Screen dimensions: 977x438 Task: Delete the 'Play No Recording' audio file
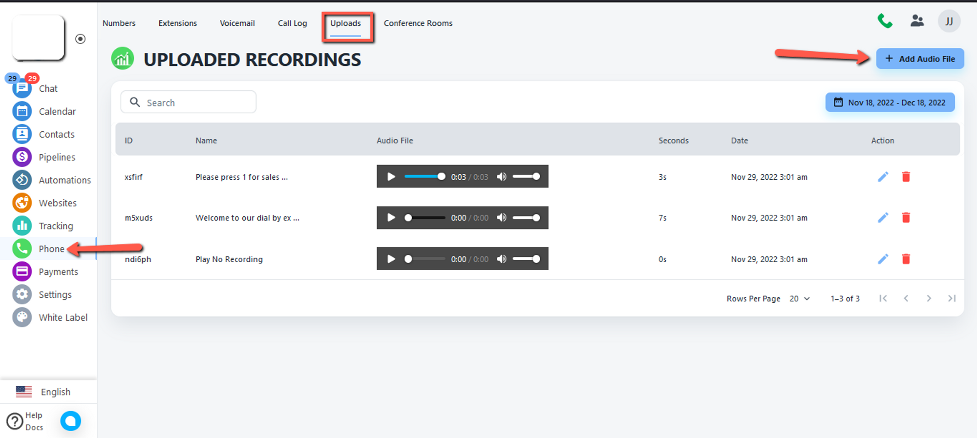906,259
